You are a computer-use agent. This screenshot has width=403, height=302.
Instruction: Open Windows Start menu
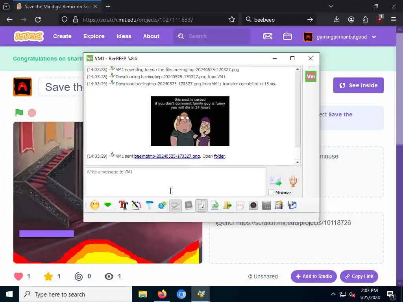[9, 294]
